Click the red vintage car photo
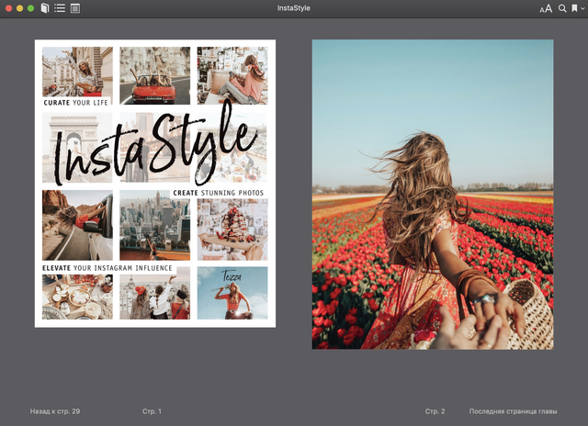This screenshot has height=426, width=588. click(x=154, y=75)
